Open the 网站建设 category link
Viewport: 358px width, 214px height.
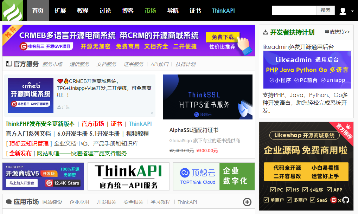[52, 202]
